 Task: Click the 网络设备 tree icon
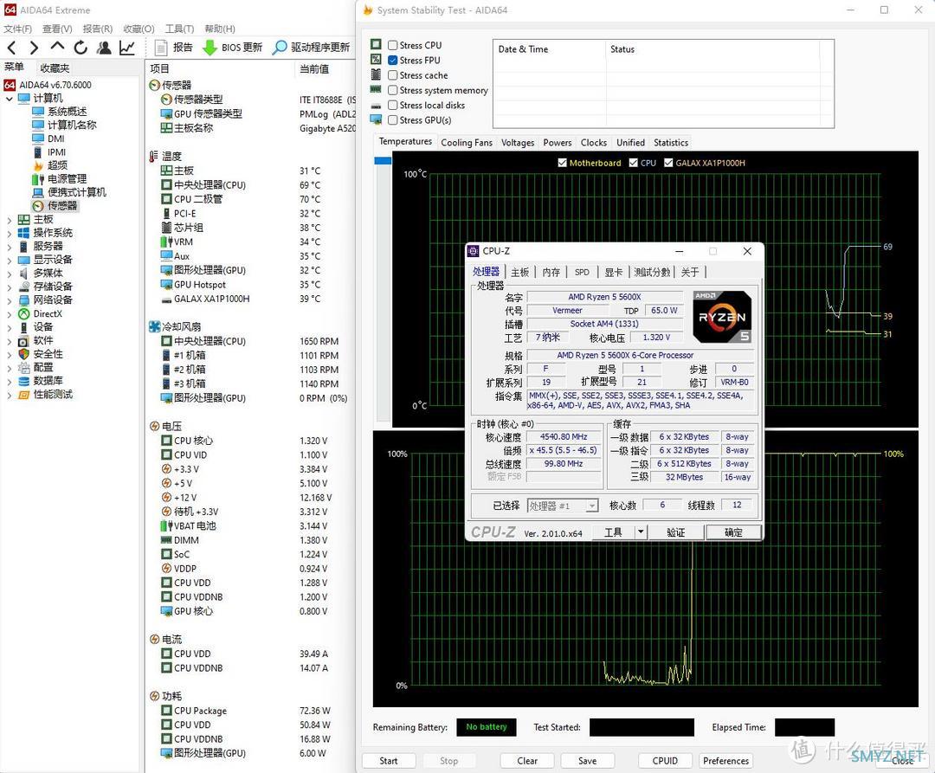[24, 300]
